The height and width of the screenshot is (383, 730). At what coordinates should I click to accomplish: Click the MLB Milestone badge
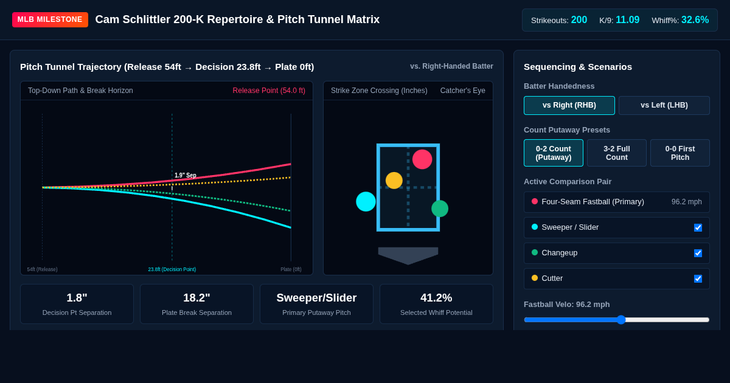50,19
